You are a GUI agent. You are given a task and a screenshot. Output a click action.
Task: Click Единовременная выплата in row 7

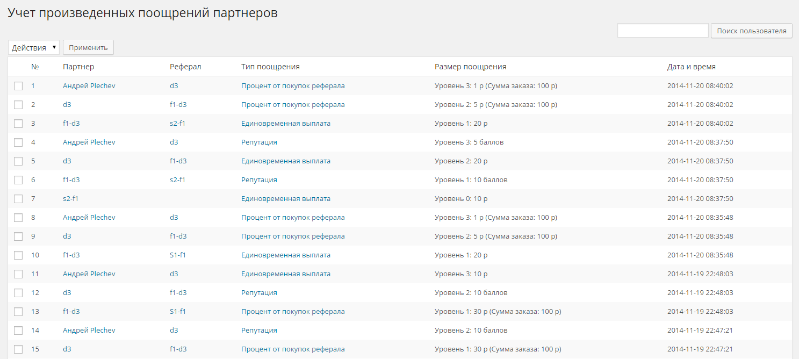point(286,199)
